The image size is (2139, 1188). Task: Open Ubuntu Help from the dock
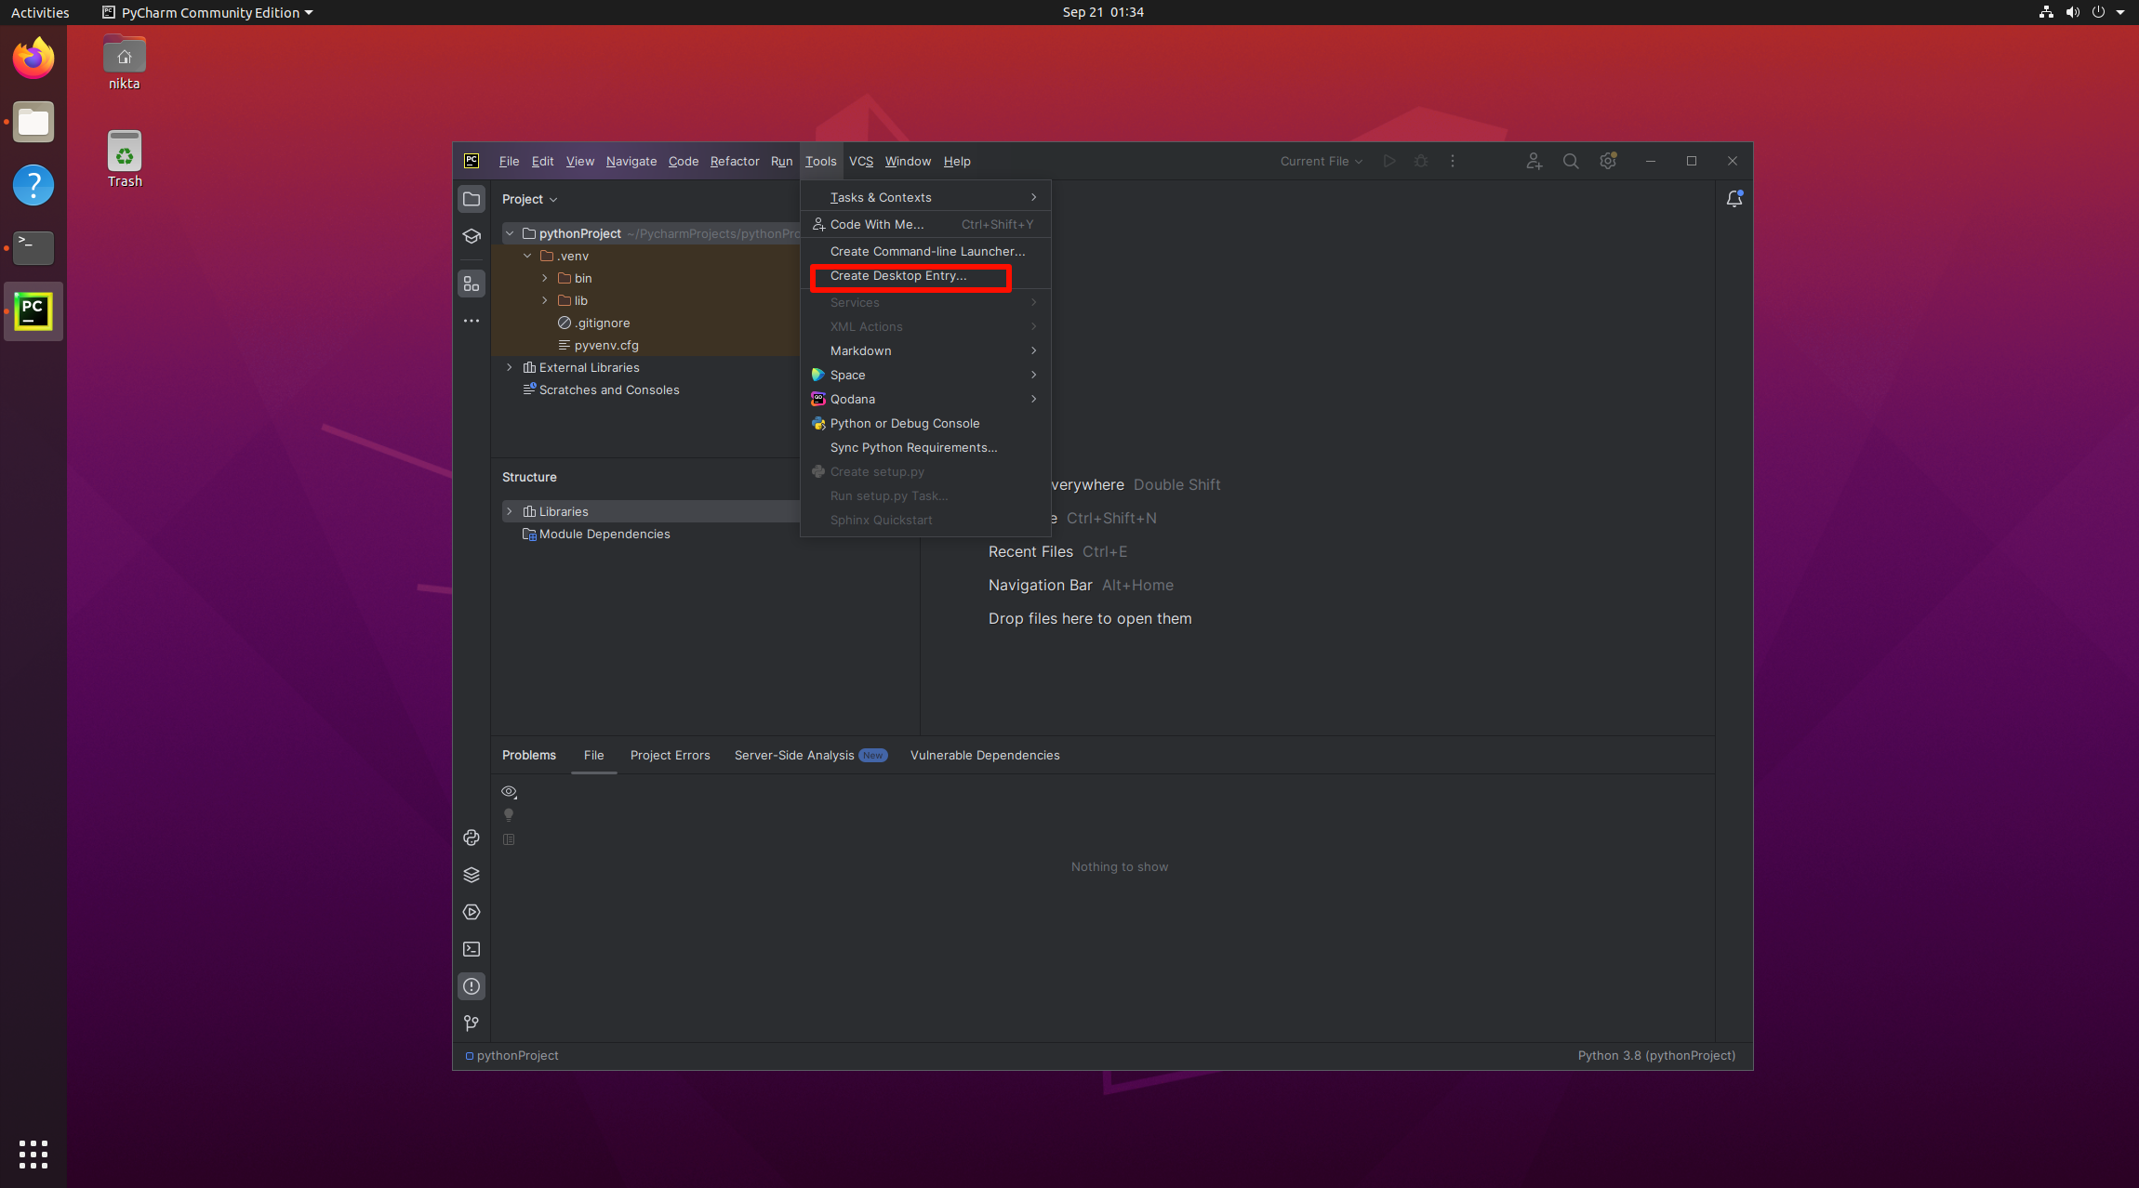[x=33, y=185]
